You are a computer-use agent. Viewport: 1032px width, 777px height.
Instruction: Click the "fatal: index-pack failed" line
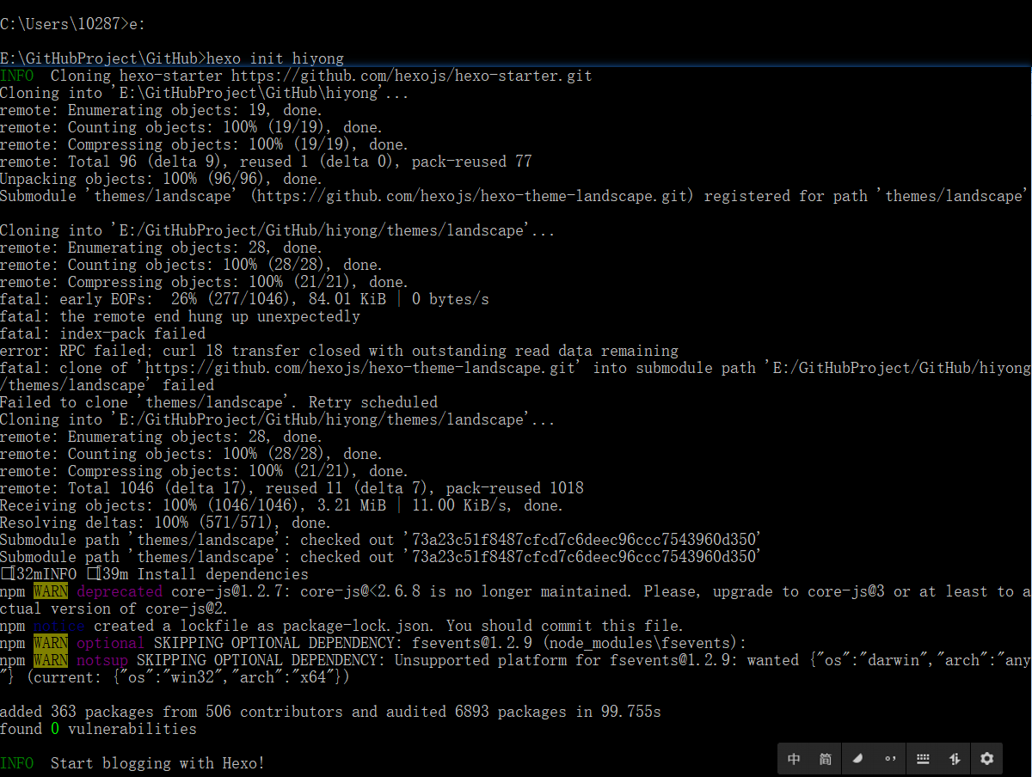tap(102, 333)
